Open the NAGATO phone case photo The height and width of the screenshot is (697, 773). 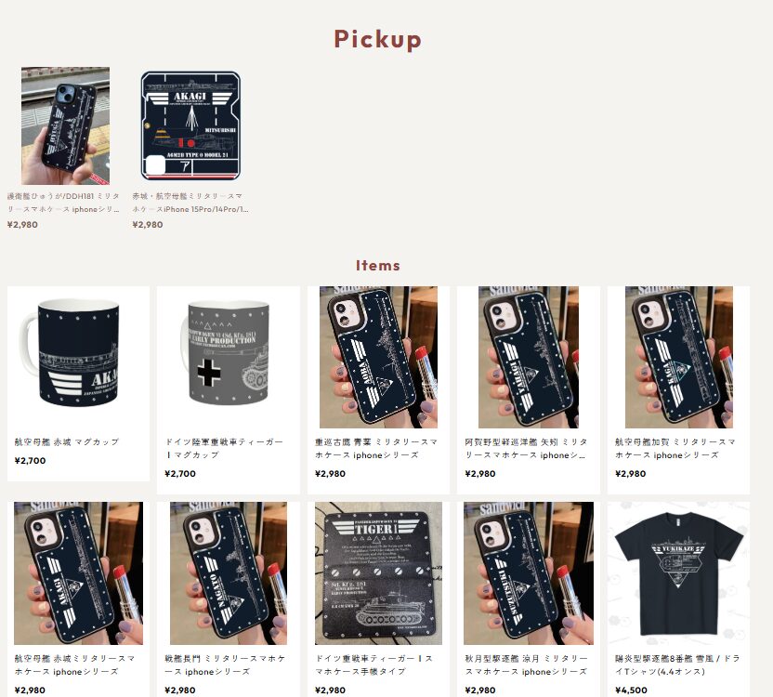(229, 573)
